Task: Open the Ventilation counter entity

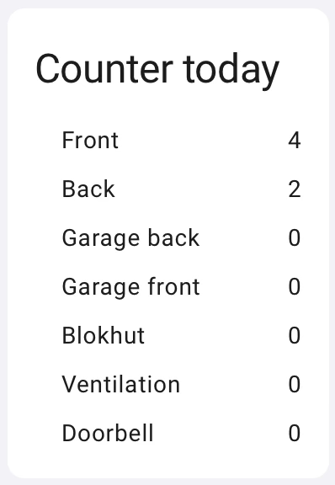Action: pos(181,384)
